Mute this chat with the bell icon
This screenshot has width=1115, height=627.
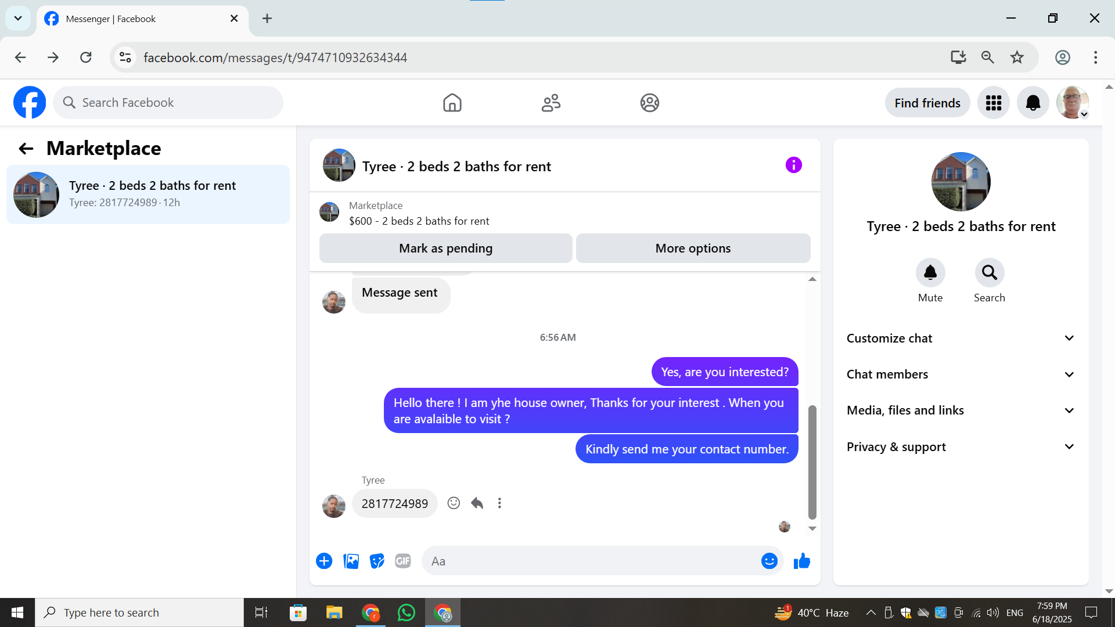coord(930,272)
